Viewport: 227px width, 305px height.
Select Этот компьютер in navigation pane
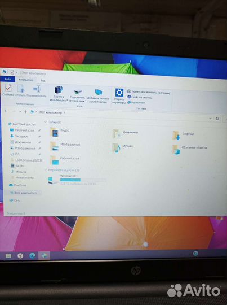pos(23,193)
